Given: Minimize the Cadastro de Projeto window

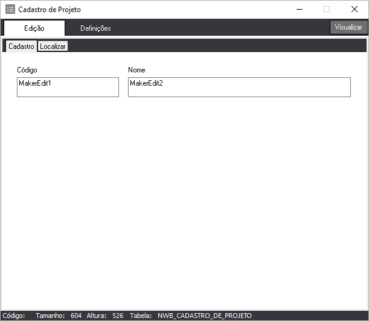Looking at the screenshot, I should point(300,10).
